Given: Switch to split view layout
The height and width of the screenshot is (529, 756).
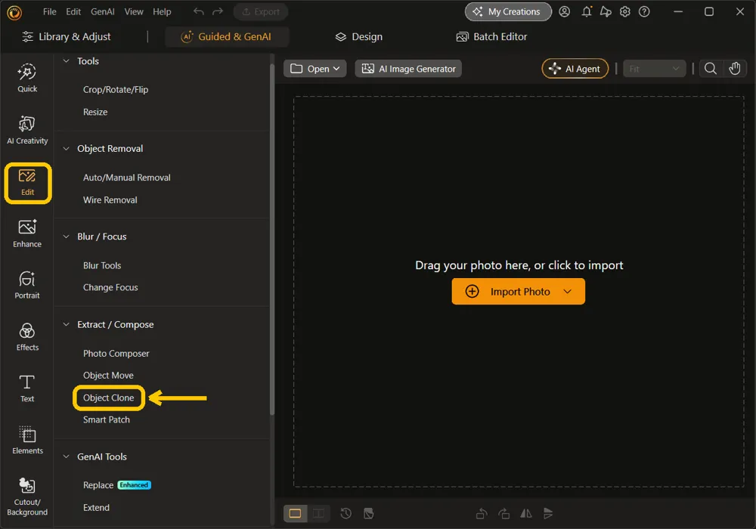Looking at the screenshot, I should [x=318, y=514].
